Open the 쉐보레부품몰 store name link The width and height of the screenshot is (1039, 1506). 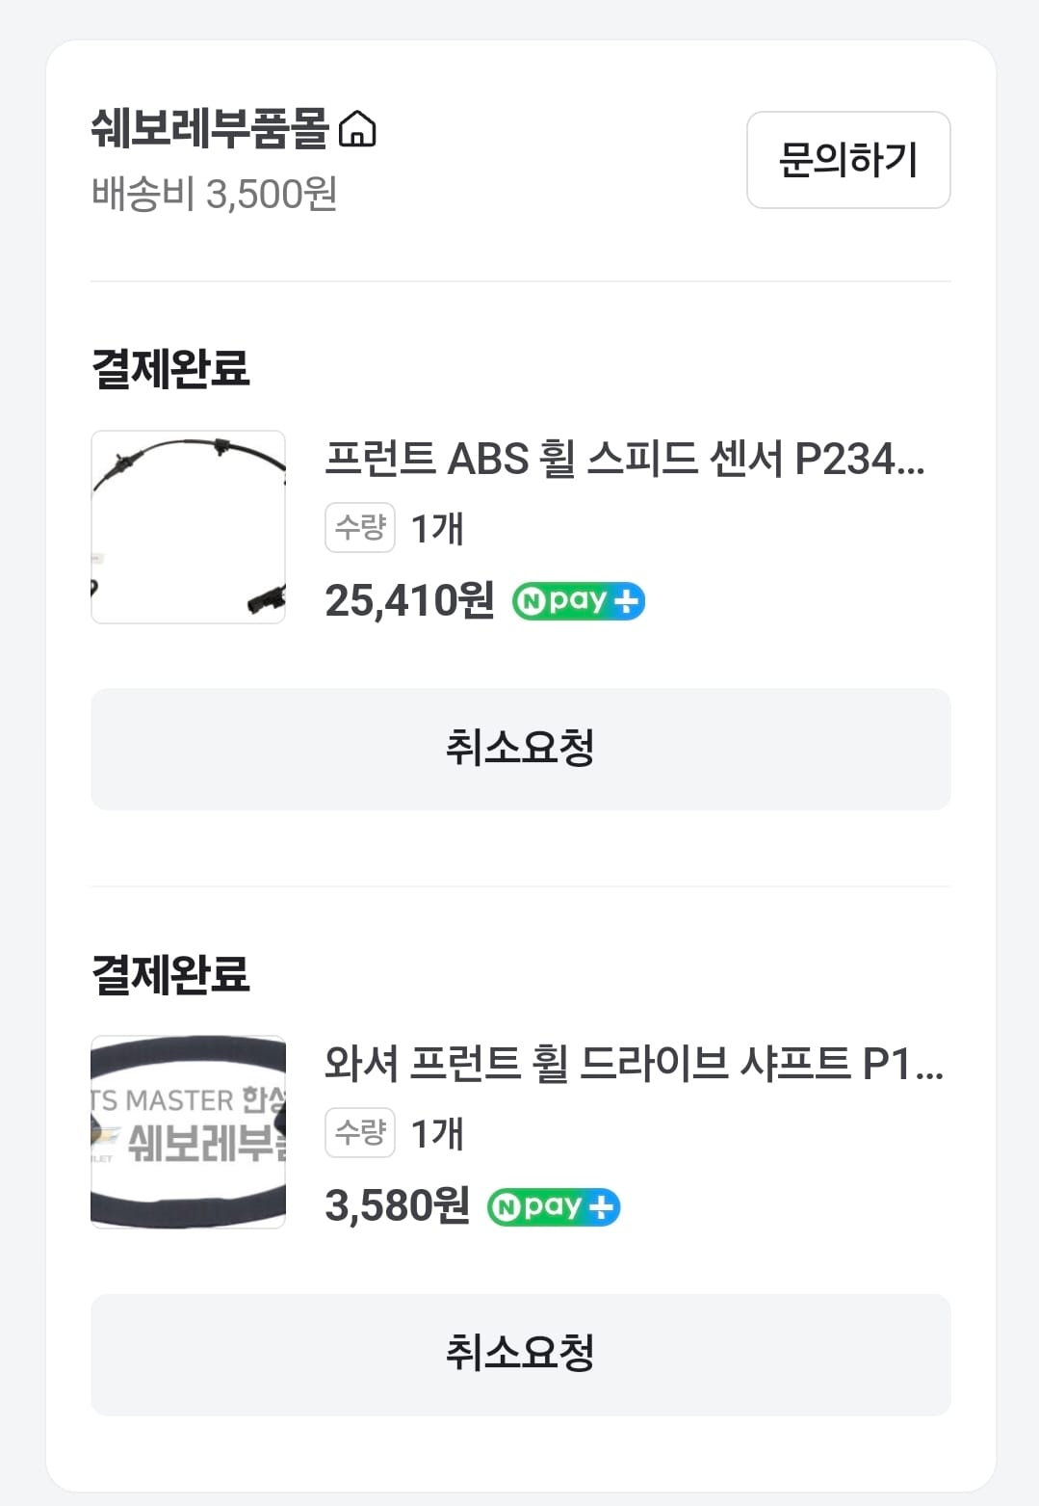210,128
